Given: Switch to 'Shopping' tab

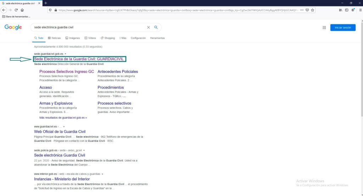Looking at the screenshot, I should (x=108, y=38).
